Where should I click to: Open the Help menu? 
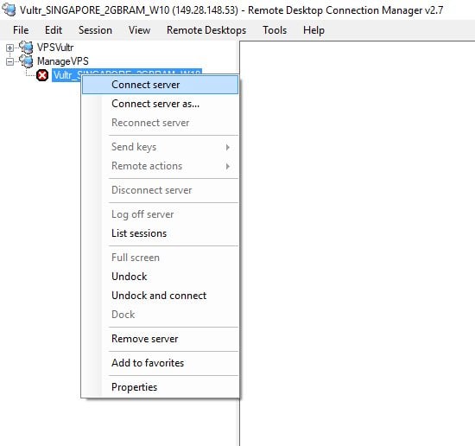click(x=313, y=30)
